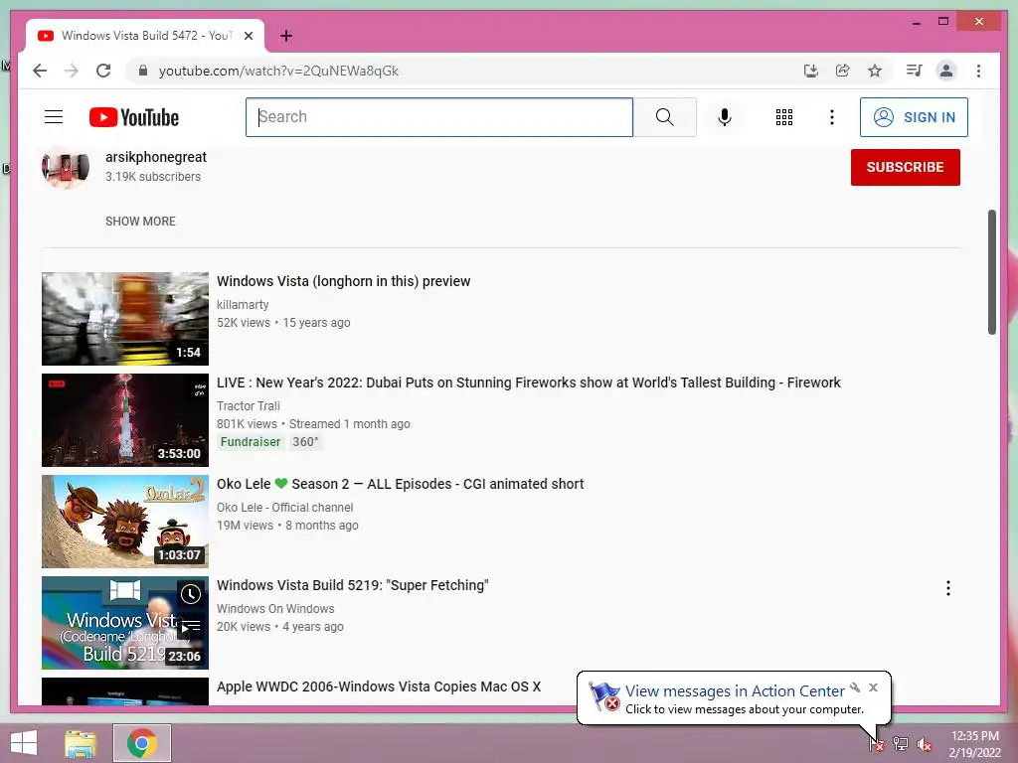Share this page from address bar
The height and width of the screenshot is (763, 1018).
(x=843, y=71)
